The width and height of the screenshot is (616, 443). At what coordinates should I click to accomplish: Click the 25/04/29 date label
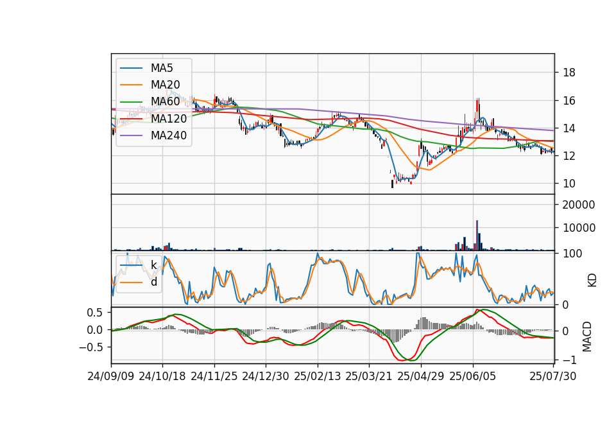421,376
